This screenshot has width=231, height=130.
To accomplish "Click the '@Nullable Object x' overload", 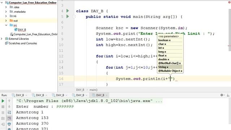I will pos(170,71).
